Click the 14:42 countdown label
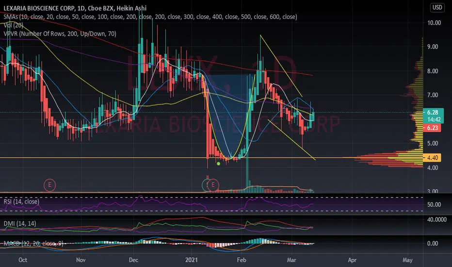The image size is (452, 267). (x=433, y=119)
